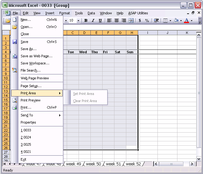The image size is (203, 174).
Task: Restore the workbook window inside Excel
Action: tap(193, 13)
